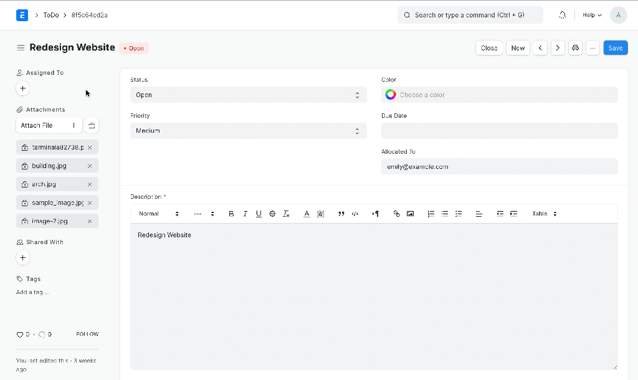Insert an image into the description
638x380 pixels.
(x=410, y=214)
